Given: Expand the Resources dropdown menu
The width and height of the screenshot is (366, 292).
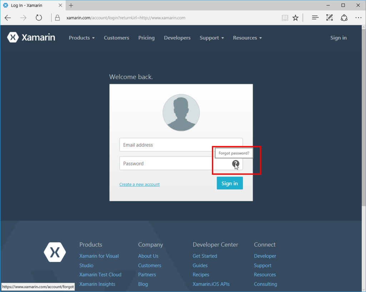Looking at the screenshot, I should click(x=247, y=38).
